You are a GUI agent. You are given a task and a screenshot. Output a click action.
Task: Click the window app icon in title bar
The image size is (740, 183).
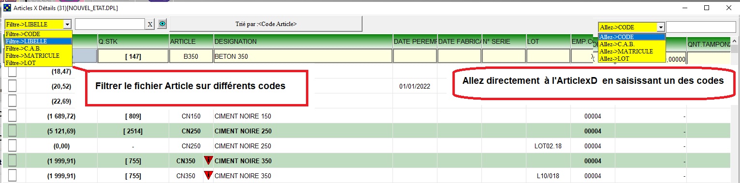click(7, 8)
